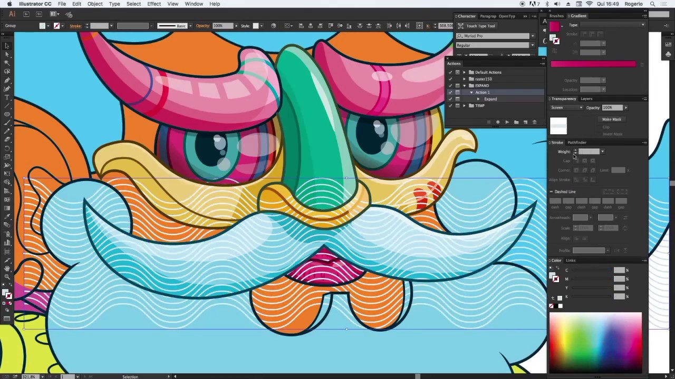Collapse Action 1 disclosure triangle
The height and width of the screenshot is (379, 675).
(x=471, y=93)
